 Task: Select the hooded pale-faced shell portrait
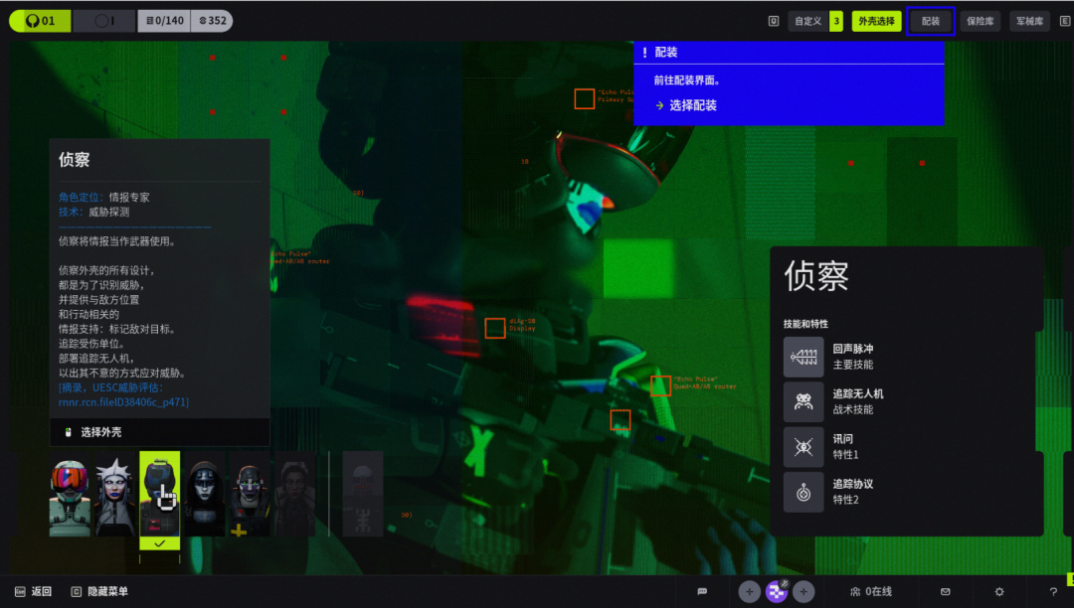204,495
